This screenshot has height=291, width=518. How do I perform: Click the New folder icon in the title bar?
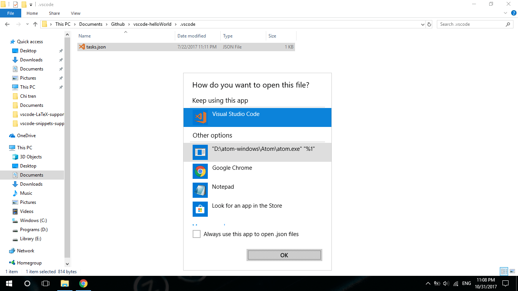pos(24,5)
